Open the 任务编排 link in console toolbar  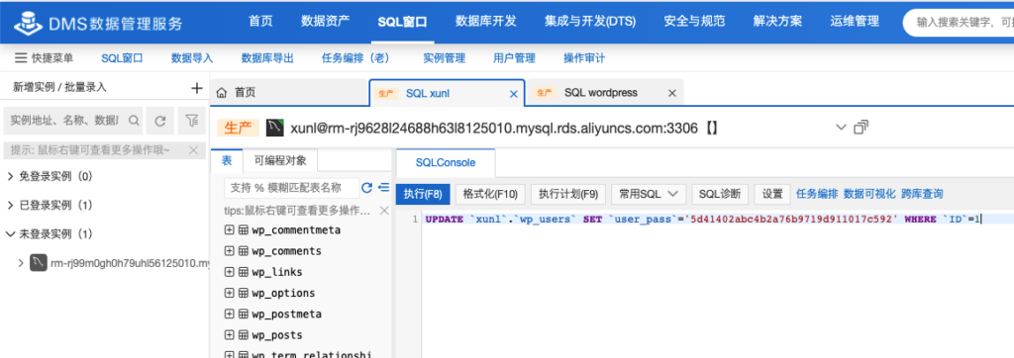[x=817, y=193]
